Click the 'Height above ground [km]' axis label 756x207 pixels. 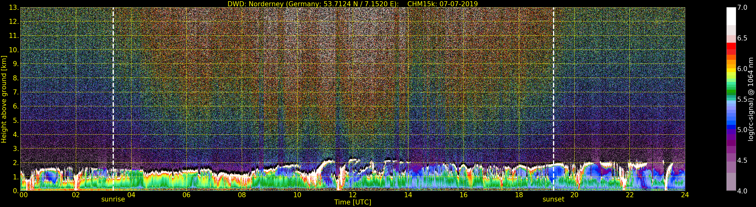click(4, 99)
